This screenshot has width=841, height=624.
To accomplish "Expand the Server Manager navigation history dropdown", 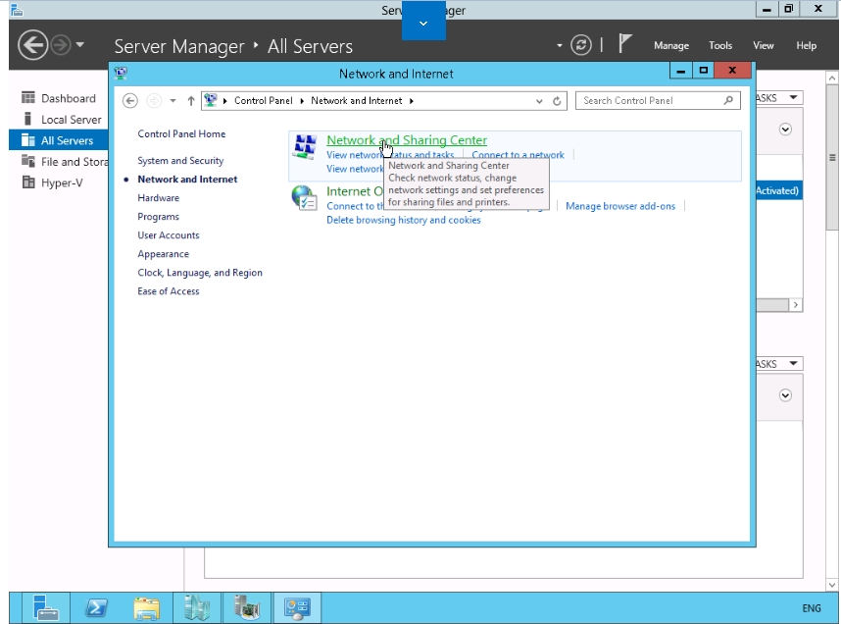I will [x=80, y=44].
